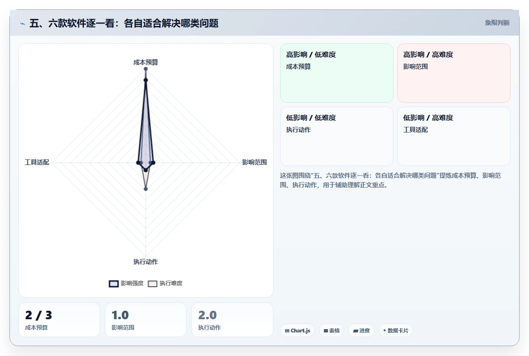Toggle the 执行难度 legend series
The width and height of the screenshot is (529, 356).
(165, 283)
